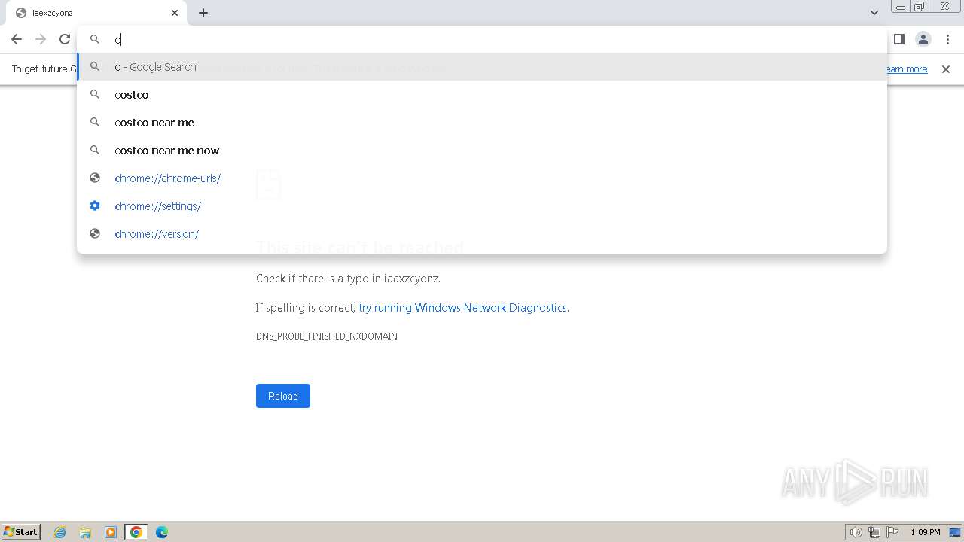This screenshot has height=542, width=964.
Task: Open the volume speaker tray icon
Action: pyautogui.click(x=856, y=532)
